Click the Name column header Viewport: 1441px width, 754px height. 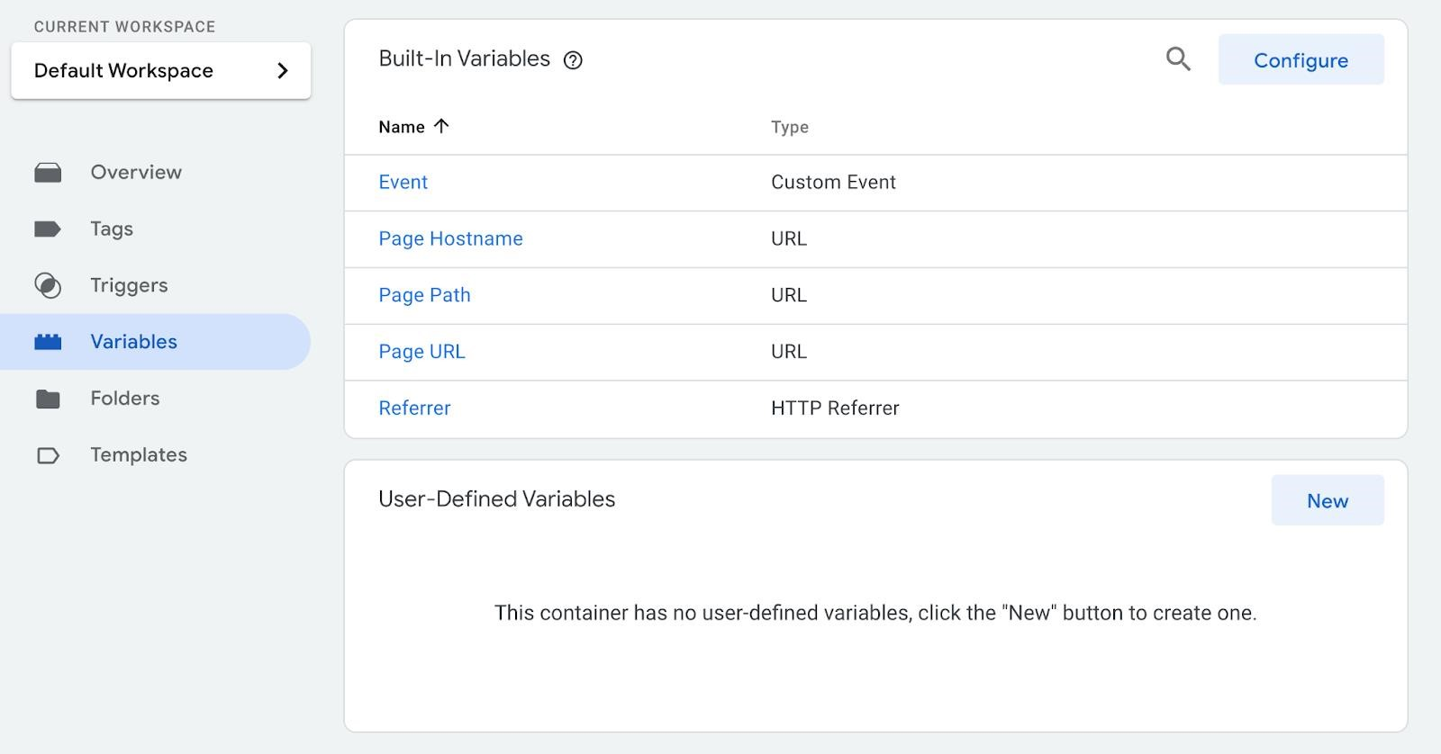tap(402, 127)
